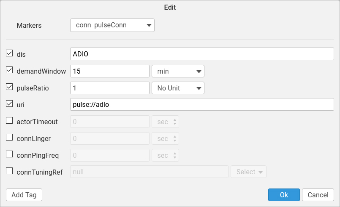Image resolution: width=340 pixels, height=207 pixels.
Task: Uncheck the demandWindow checkbox
Action: coord(9,70)
